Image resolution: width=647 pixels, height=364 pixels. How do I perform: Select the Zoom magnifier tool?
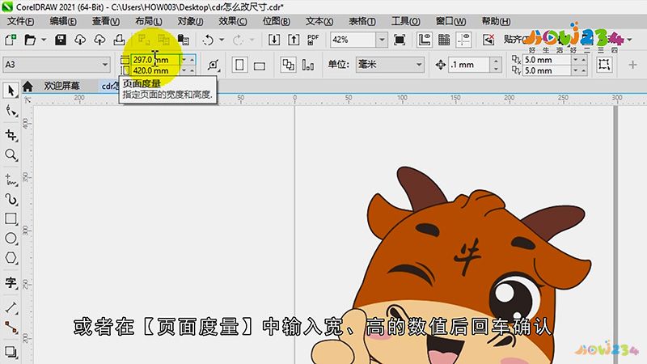coord(11,154)
